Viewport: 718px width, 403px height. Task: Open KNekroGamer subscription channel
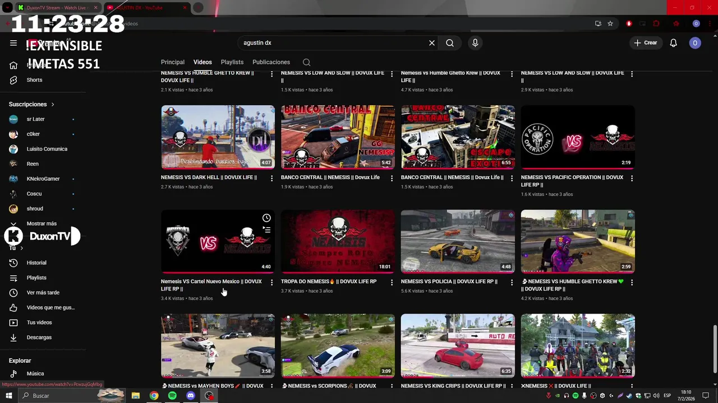(43, 179)
